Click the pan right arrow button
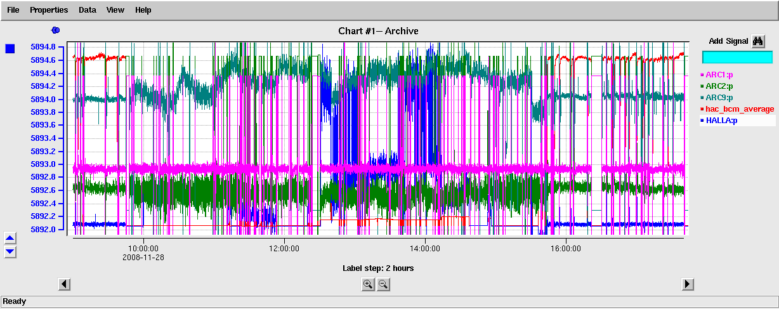 pos(688,284)
